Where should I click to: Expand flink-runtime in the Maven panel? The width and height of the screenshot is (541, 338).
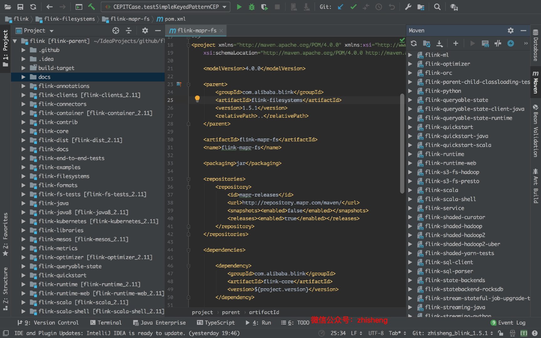pyautogui.click(x=410, y=154)
